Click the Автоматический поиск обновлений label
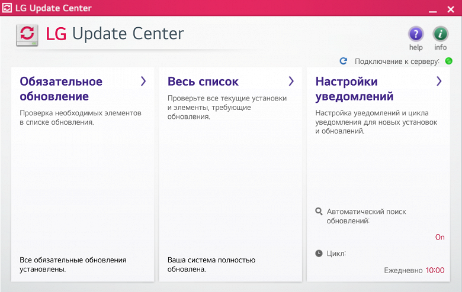Viewport: 462px width, 292px height. point(366,216)
